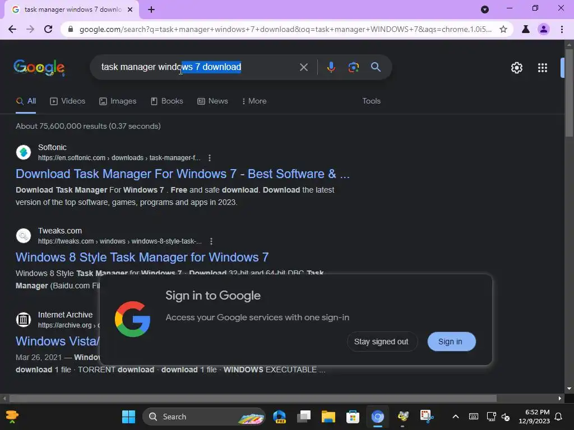Close the task manager windows 7 tab

130,10
